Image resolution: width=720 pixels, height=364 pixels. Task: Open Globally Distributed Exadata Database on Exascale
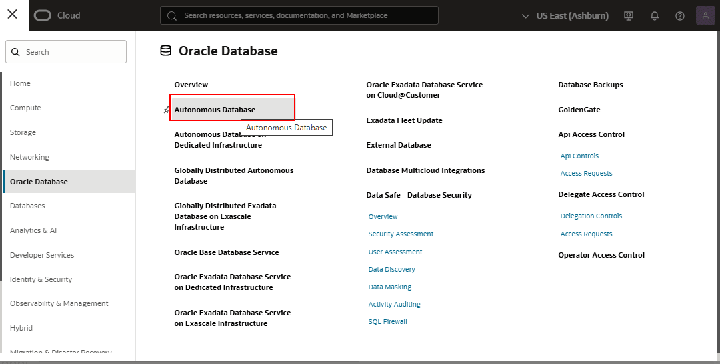(x=225, y=216)
